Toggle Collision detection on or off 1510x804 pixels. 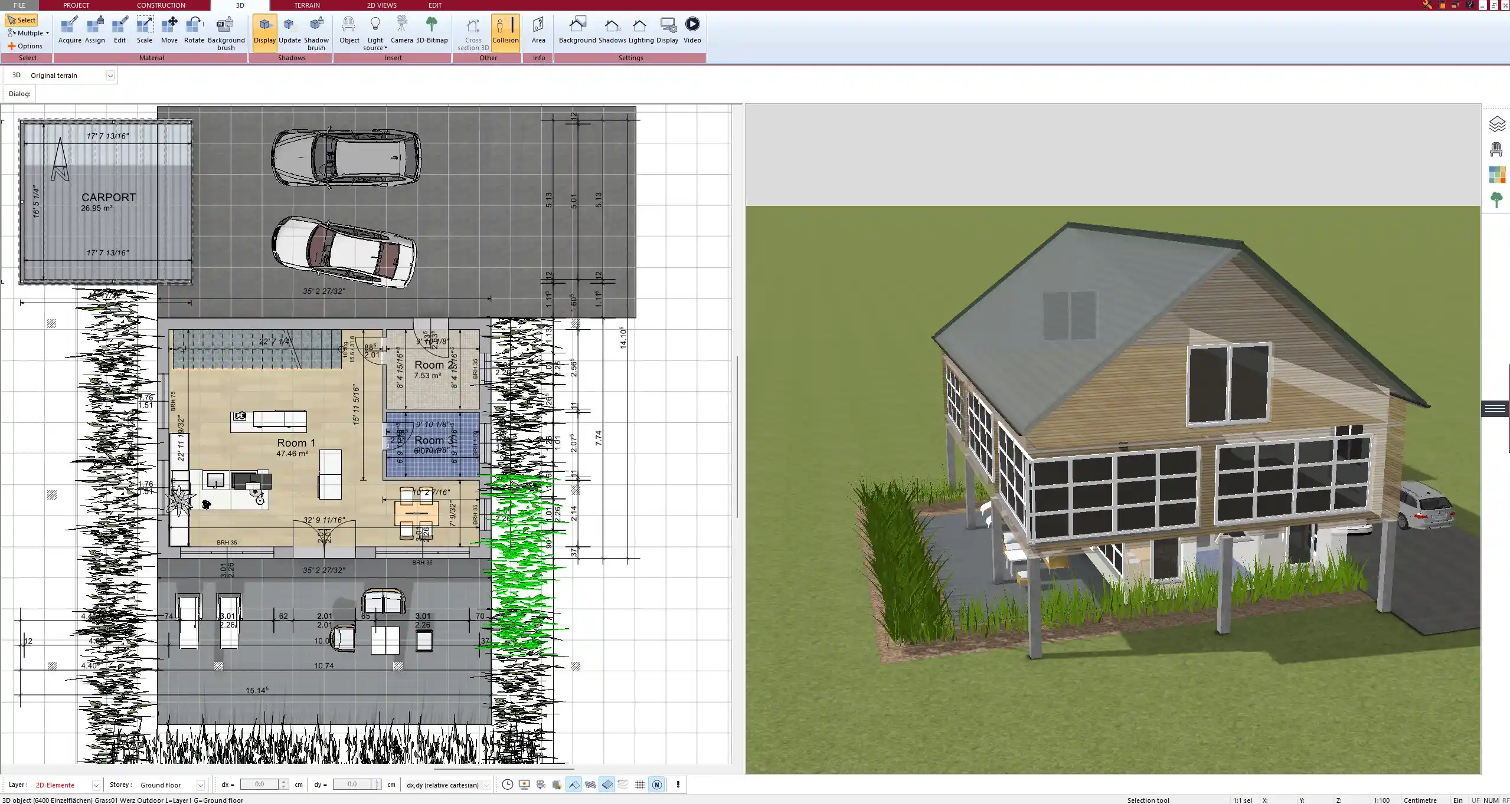click(505, 29)
